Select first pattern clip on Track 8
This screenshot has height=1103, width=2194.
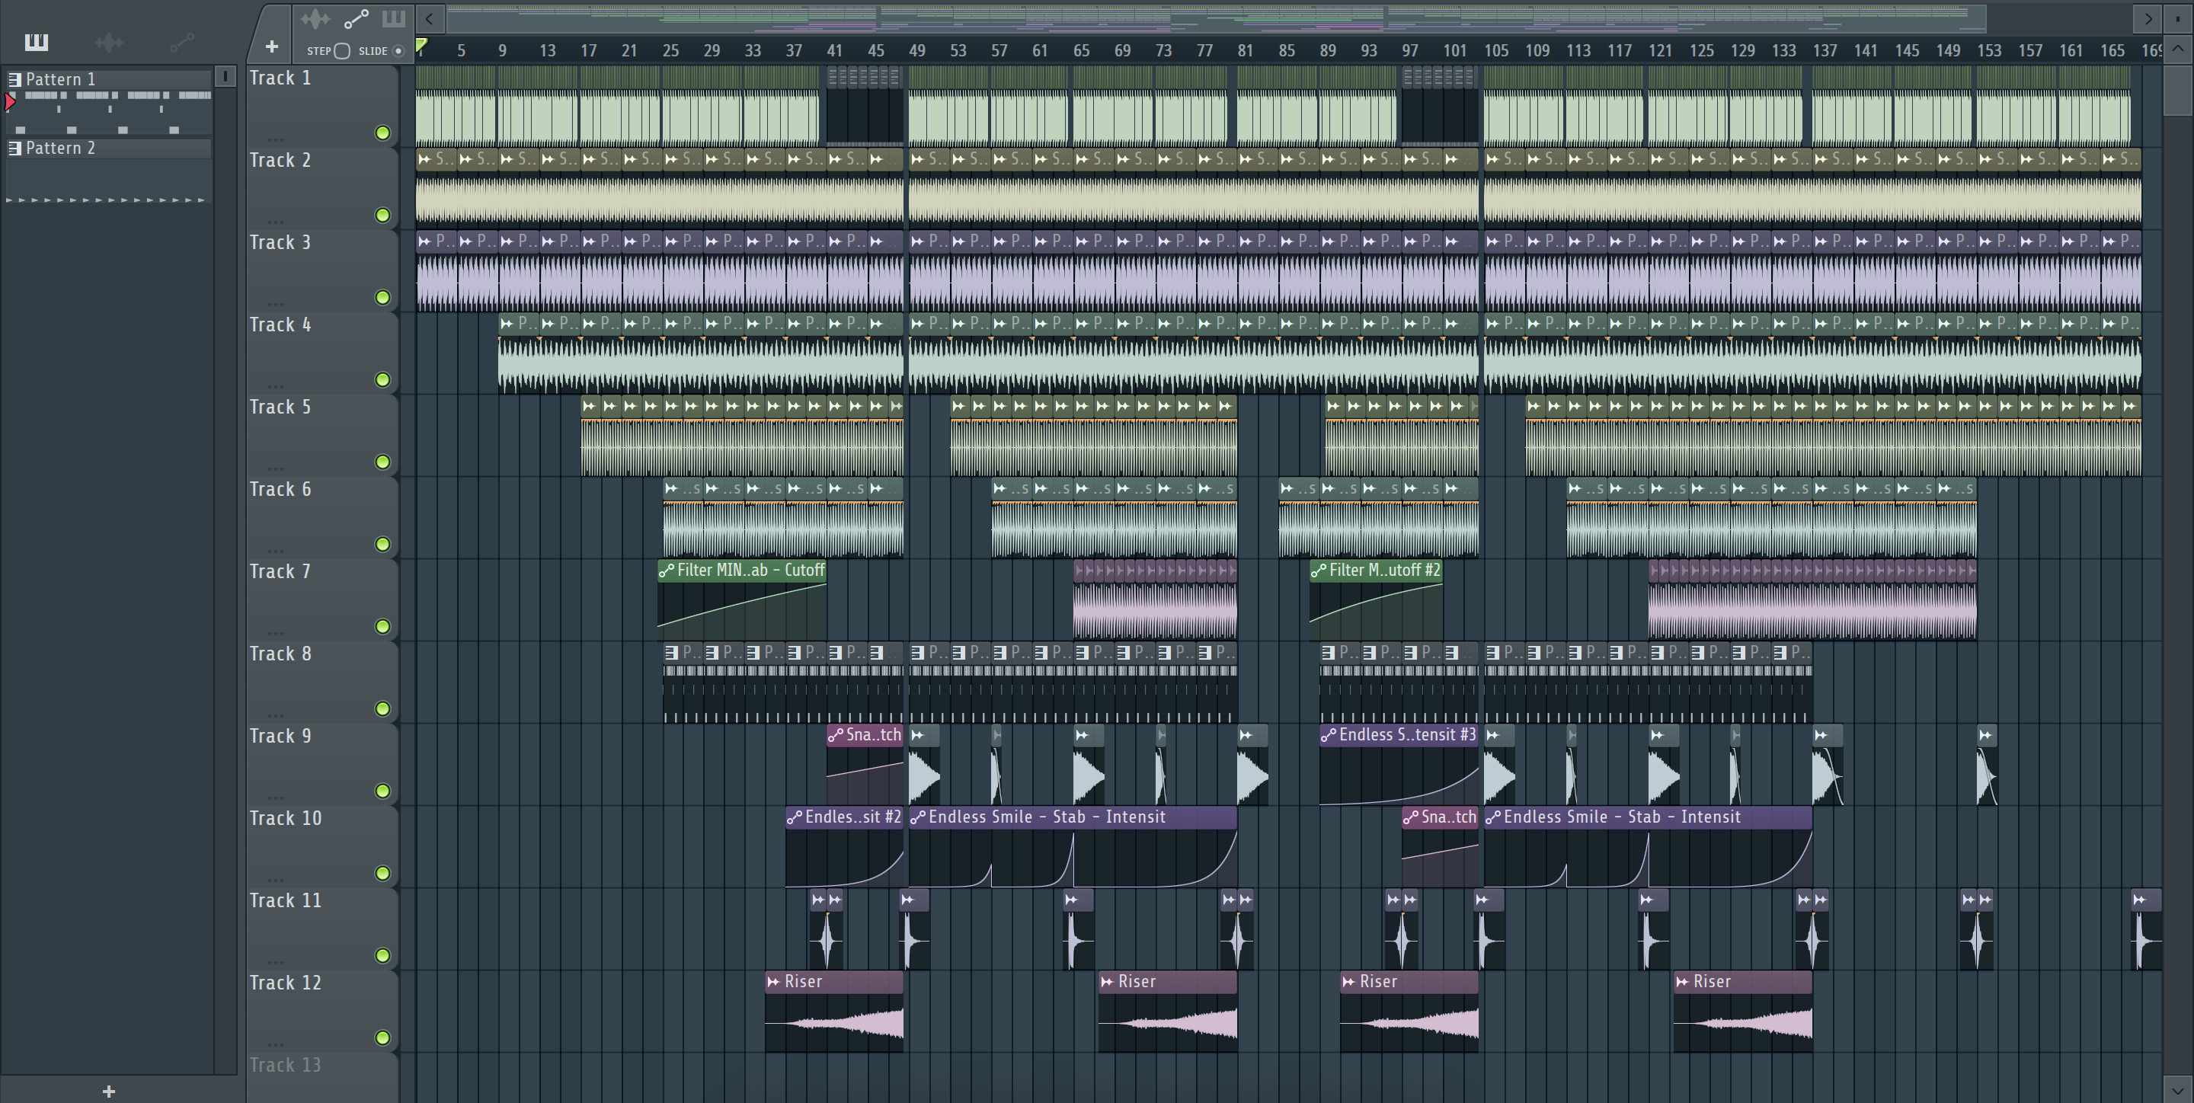683,683
